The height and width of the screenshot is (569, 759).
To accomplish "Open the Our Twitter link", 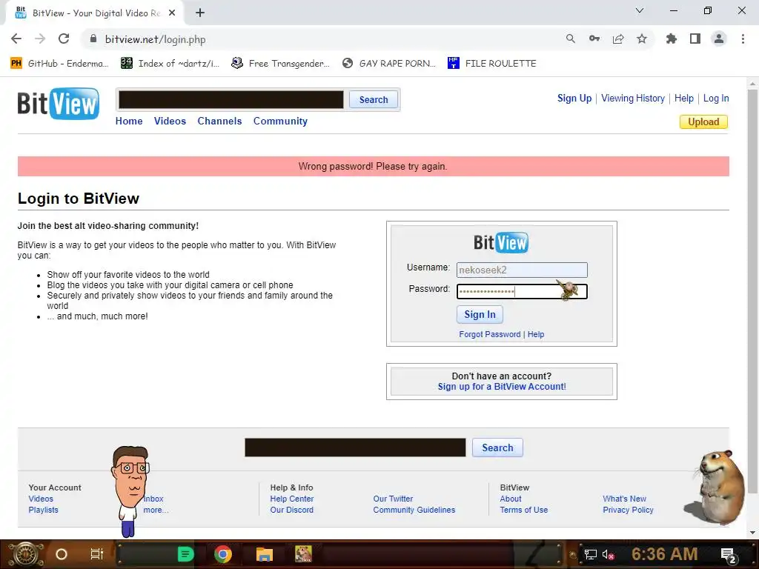I will click(x=393, y=499).
